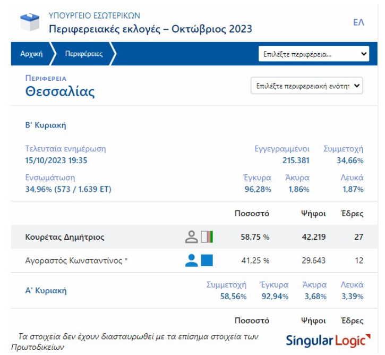Click the Β' Κυριακή section heading

click(x=46, y=125)
